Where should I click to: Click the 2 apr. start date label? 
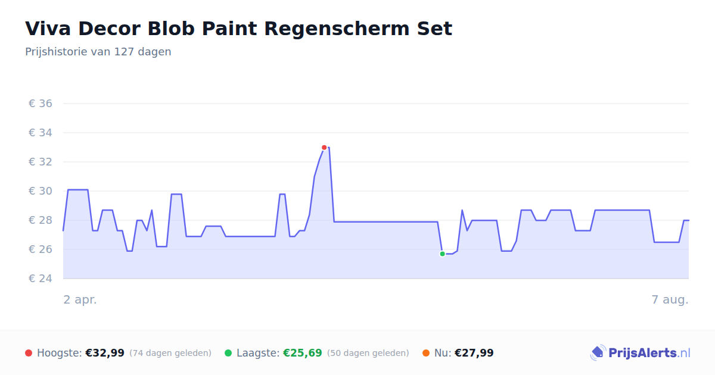[x=80, y=299]
